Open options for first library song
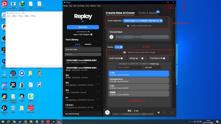 (x=98, y=62)
